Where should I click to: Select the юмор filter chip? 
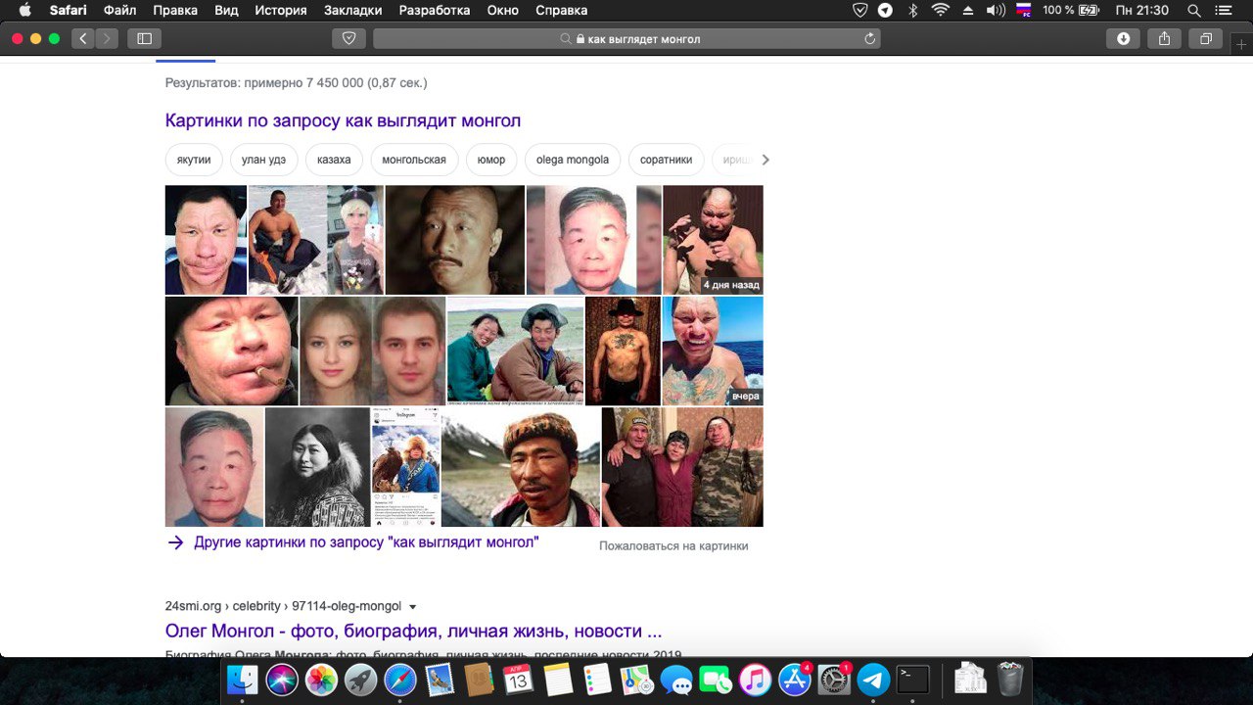[x=491, y=160]
